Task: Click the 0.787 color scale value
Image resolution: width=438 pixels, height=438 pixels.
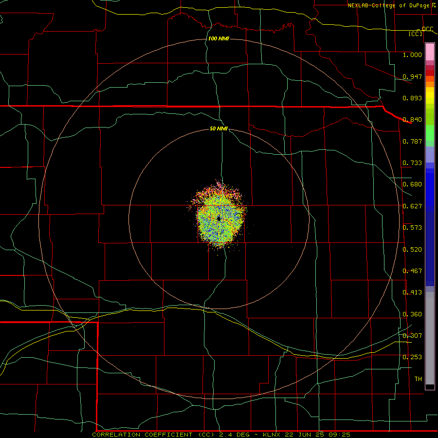Action: pos(412,141)
